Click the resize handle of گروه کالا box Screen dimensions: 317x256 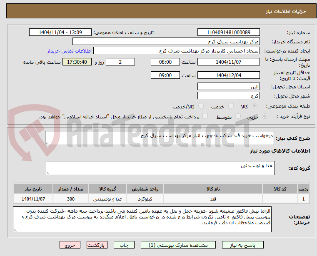(x=48, y=173)
